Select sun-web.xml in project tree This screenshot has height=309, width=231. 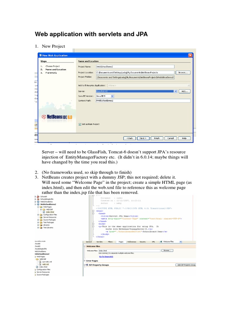click(47, 262)
